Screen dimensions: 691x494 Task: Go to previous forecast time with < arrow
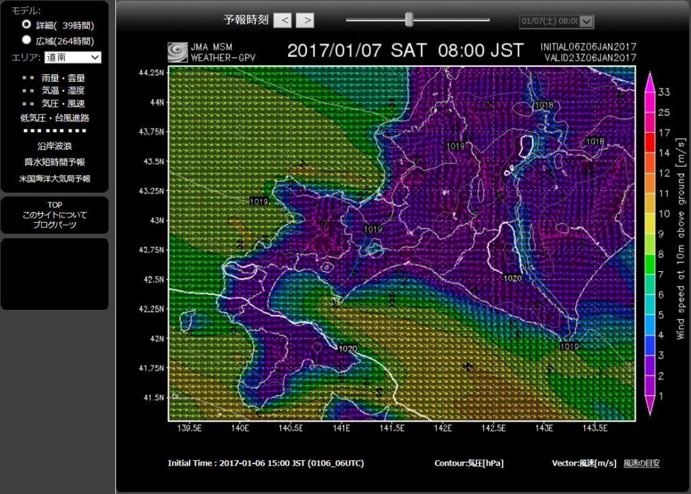283,20
